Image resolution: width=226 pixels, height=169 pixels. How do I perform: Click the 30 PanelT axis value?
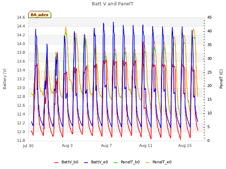(x=209, y=59)
